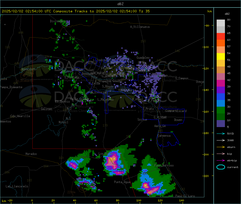Click the dBZ title at top
Screen dimensions: 241x204
(x=120, y=4)
